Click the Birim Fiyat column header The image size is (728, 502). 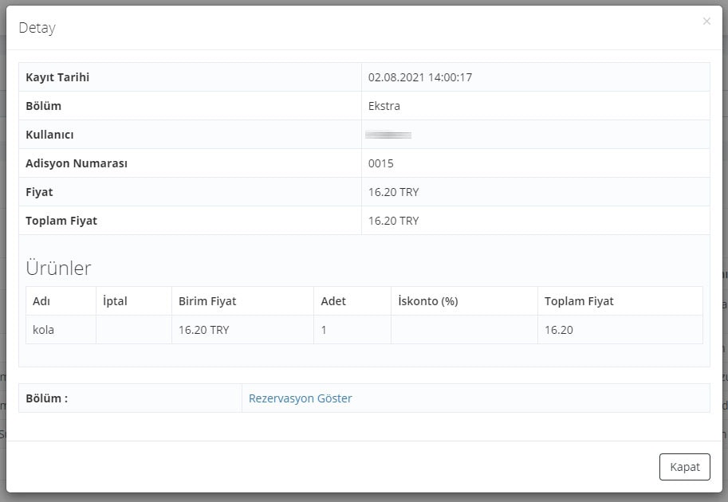tap(207, 301)
